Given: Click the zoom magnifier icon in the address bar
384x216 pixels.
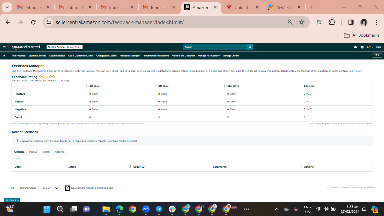Looking at the screenshot, I should (x=290, y=22).
